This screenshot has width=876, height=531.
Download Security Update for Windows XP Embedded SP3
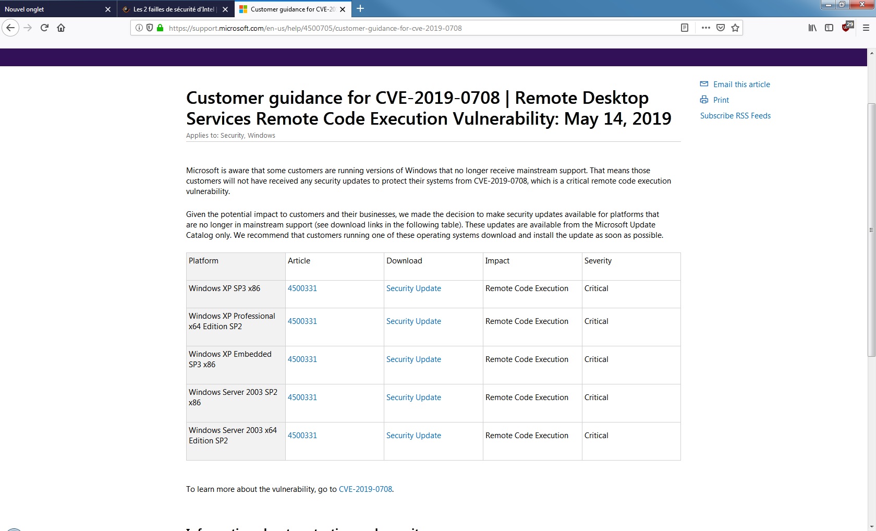(x=413, y=359)
